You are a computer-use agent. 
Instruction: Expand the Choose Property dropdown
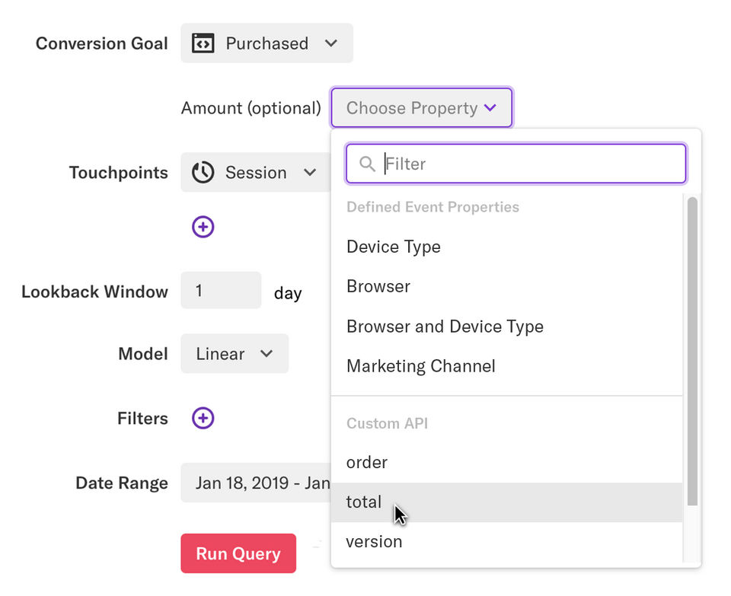point(421,108)
